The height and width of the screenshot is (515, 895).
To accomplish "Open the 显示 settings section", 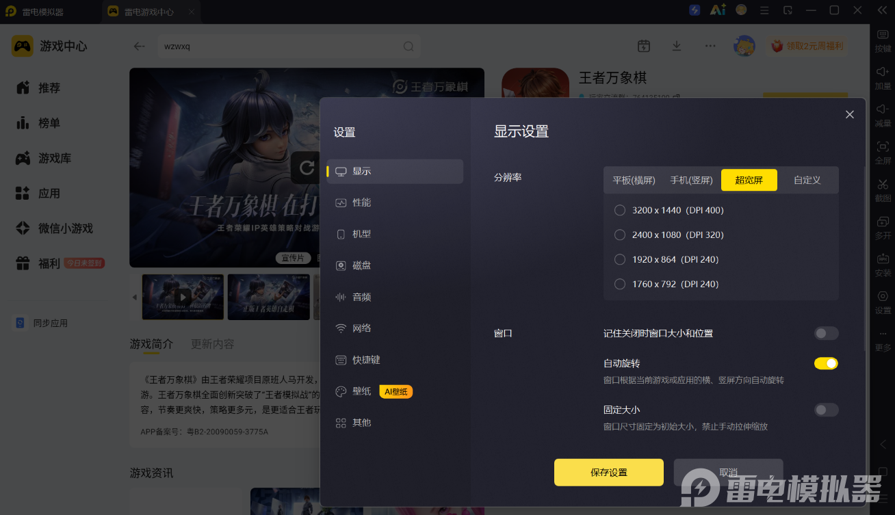I will (395, 171).
